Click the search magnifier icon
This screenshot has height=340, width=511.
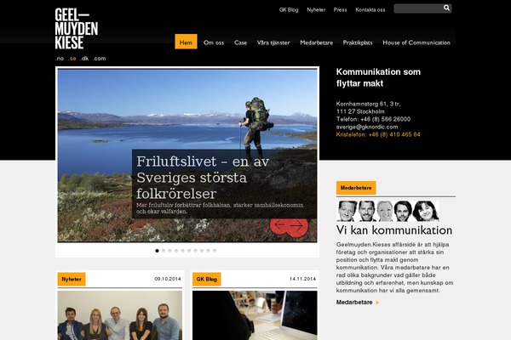[x=446, y=8]
